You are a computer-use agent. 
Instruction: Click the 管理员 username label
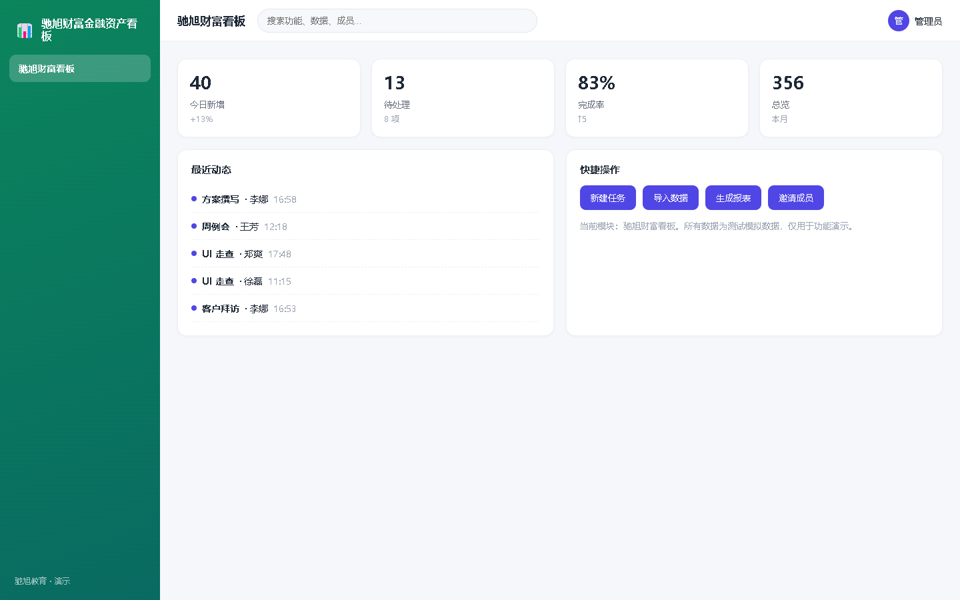[928, 21]
